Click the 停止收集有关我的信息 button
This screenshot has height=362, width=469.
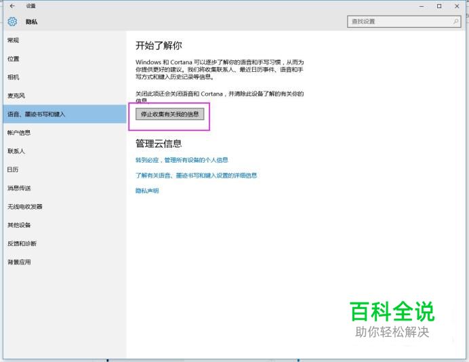[169, 114]
